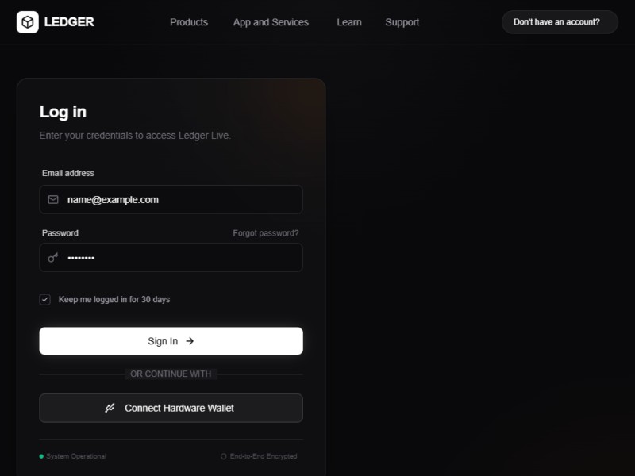Click the plug icon on hardware wallet button
Screen dimensions: 635x476
pyautogui.click(x=110, y=408)
